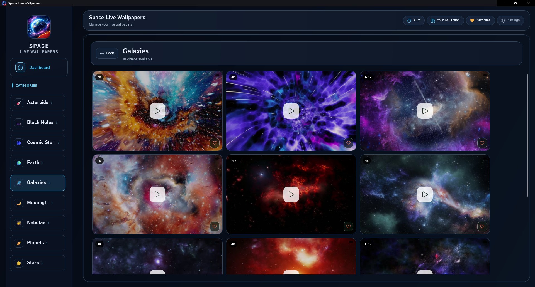Expand the Galaxies chevron arrow
This screenshot has width=535, height=287.
(x=49, y=183)
